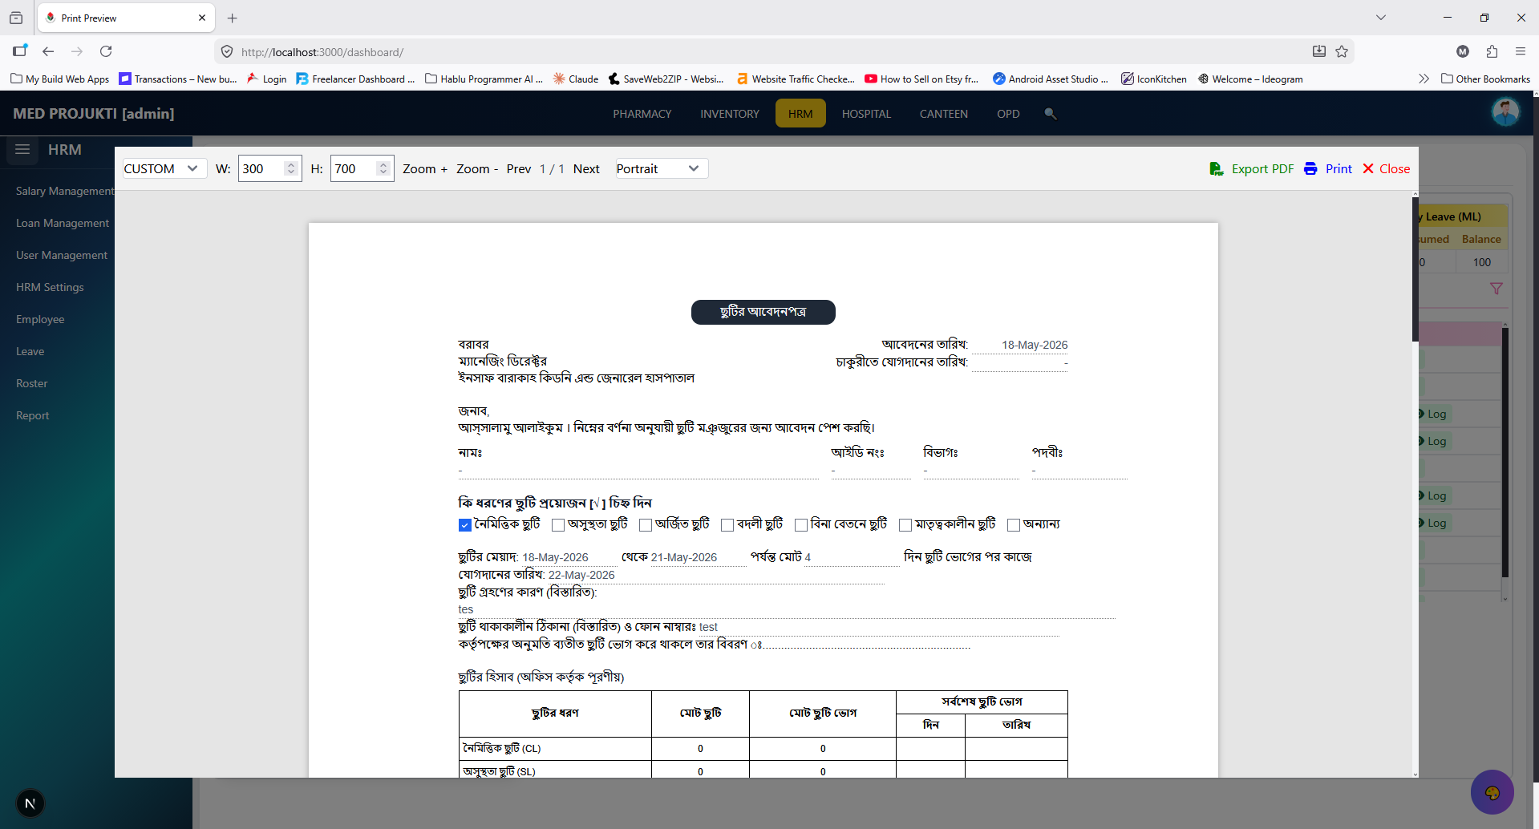
Task: Click the red X close icon
Action: 1368,168
